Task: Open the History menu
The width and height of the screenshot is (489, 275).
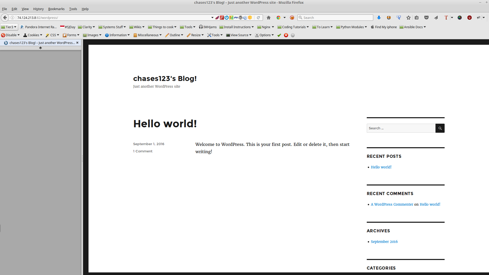Action: [38, 9]
